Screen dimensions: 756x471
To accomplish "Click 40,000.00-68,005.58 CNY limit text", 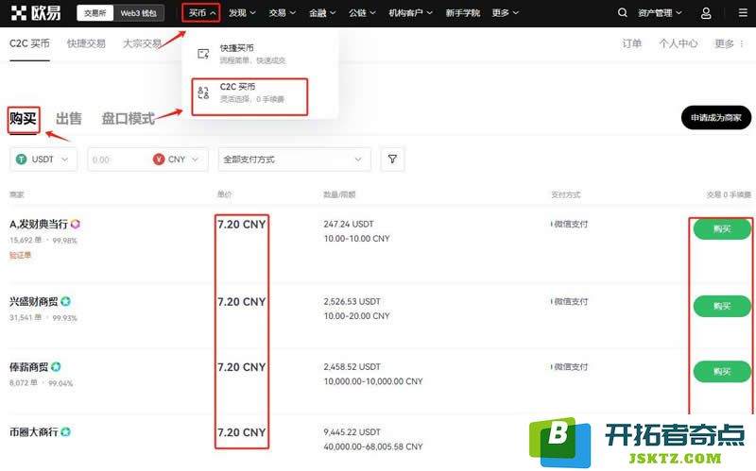I will click(373, 446).
